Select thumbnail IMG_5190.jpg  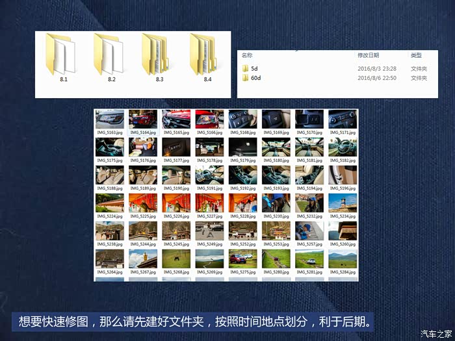176,175
